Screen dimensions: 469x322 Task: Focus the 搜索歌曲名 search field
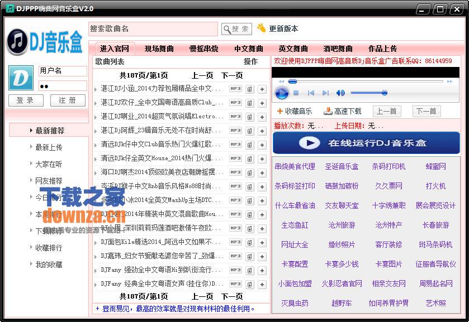[x=153, y=29]
